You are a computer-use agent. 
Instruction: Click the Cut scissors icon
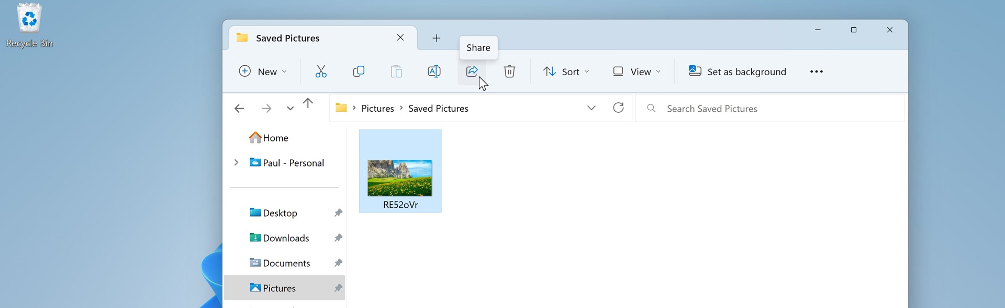click(x=321, y=72)
